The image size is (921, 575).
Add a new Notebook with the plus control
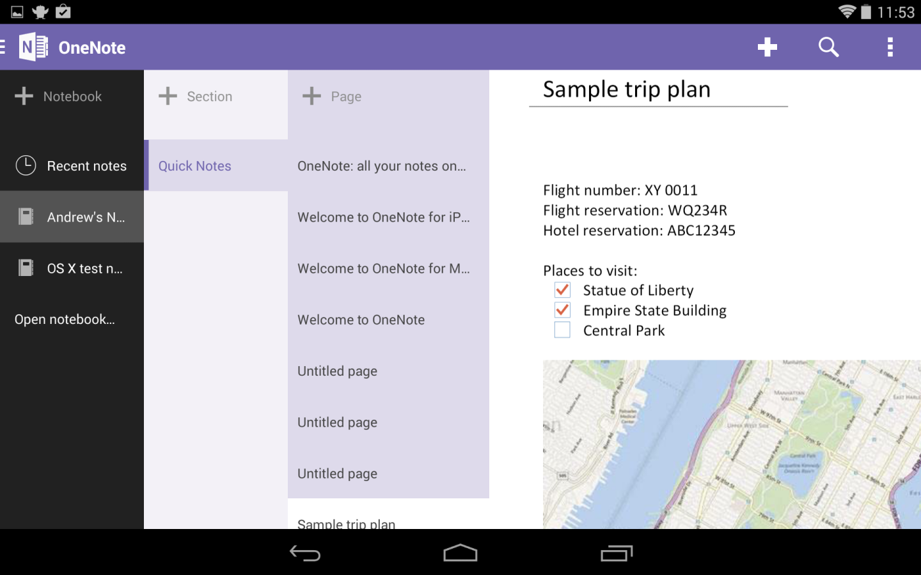click(24, 96)
